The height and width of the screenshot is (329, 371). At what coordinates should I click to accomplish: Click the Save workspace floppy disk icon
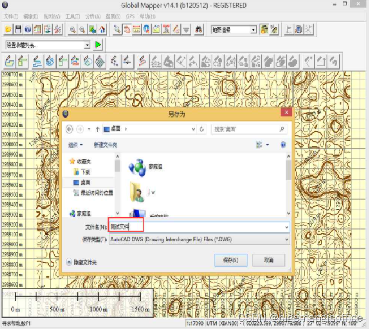(x=18, y=29)
